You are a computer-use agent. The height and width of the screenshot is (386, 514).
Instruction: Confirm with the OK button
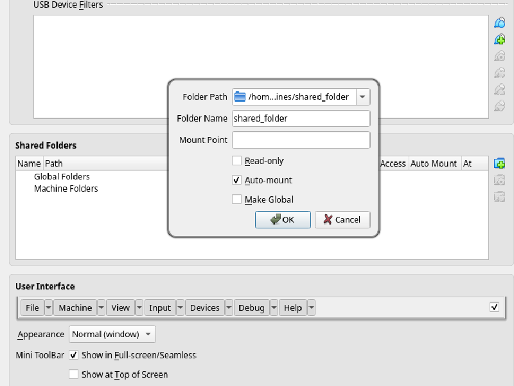(x=283, y=219)
